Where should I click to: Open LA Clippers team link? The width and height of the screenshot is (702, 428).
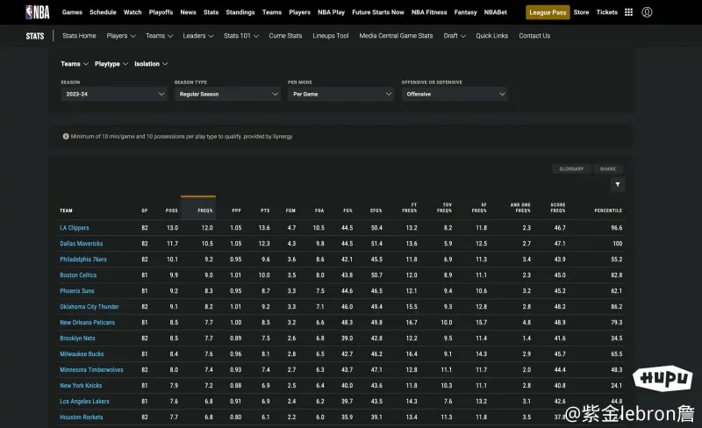pos(75,228)
